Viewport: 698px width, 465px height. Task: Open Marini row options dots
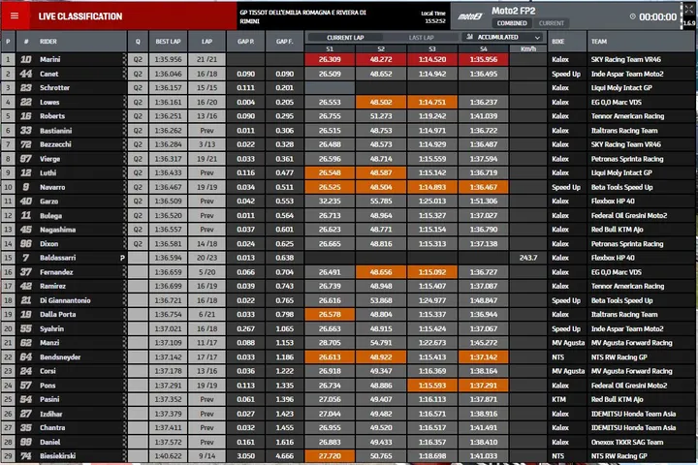(x=124, y=59)
